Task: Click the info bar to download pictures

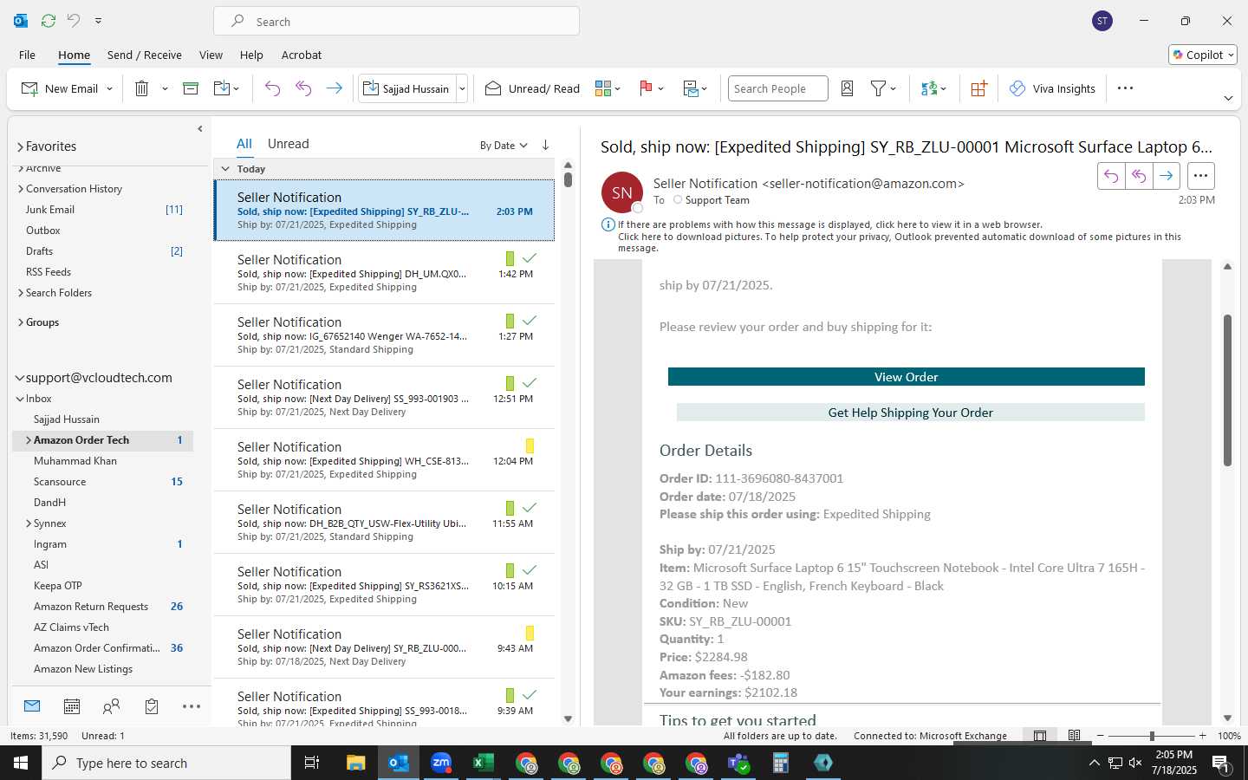Action: pyautogui.click(x=900, y=237)
